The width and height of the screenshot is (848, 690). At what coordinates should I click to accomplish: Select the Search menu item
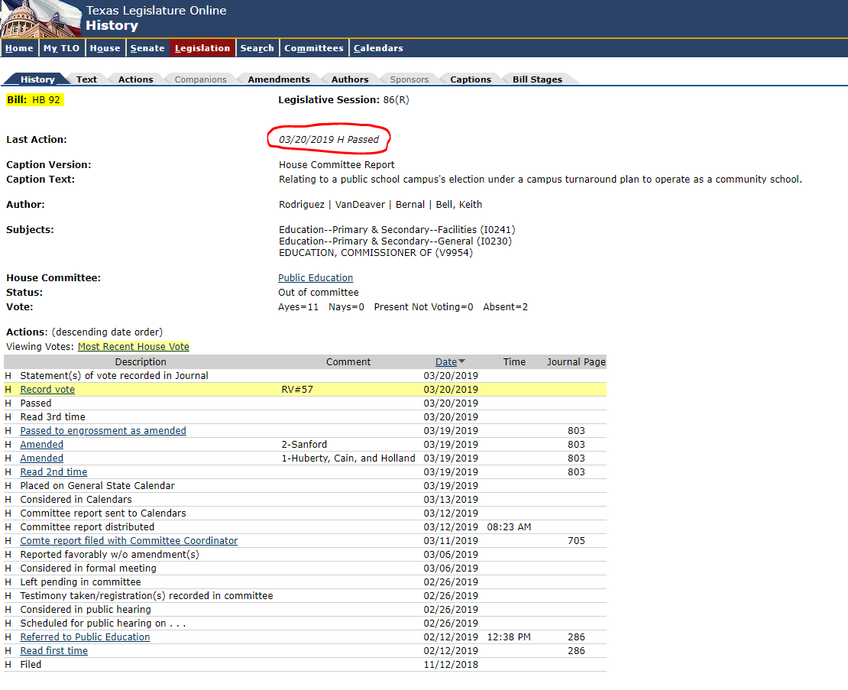click(257, 48)
